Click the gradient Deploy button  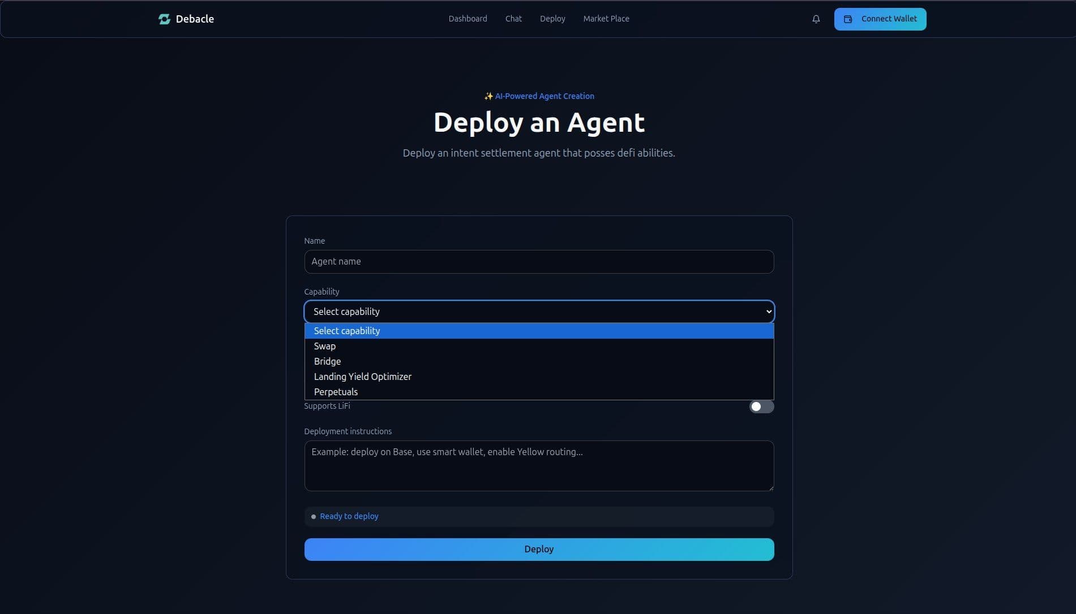tap(539, 550)
